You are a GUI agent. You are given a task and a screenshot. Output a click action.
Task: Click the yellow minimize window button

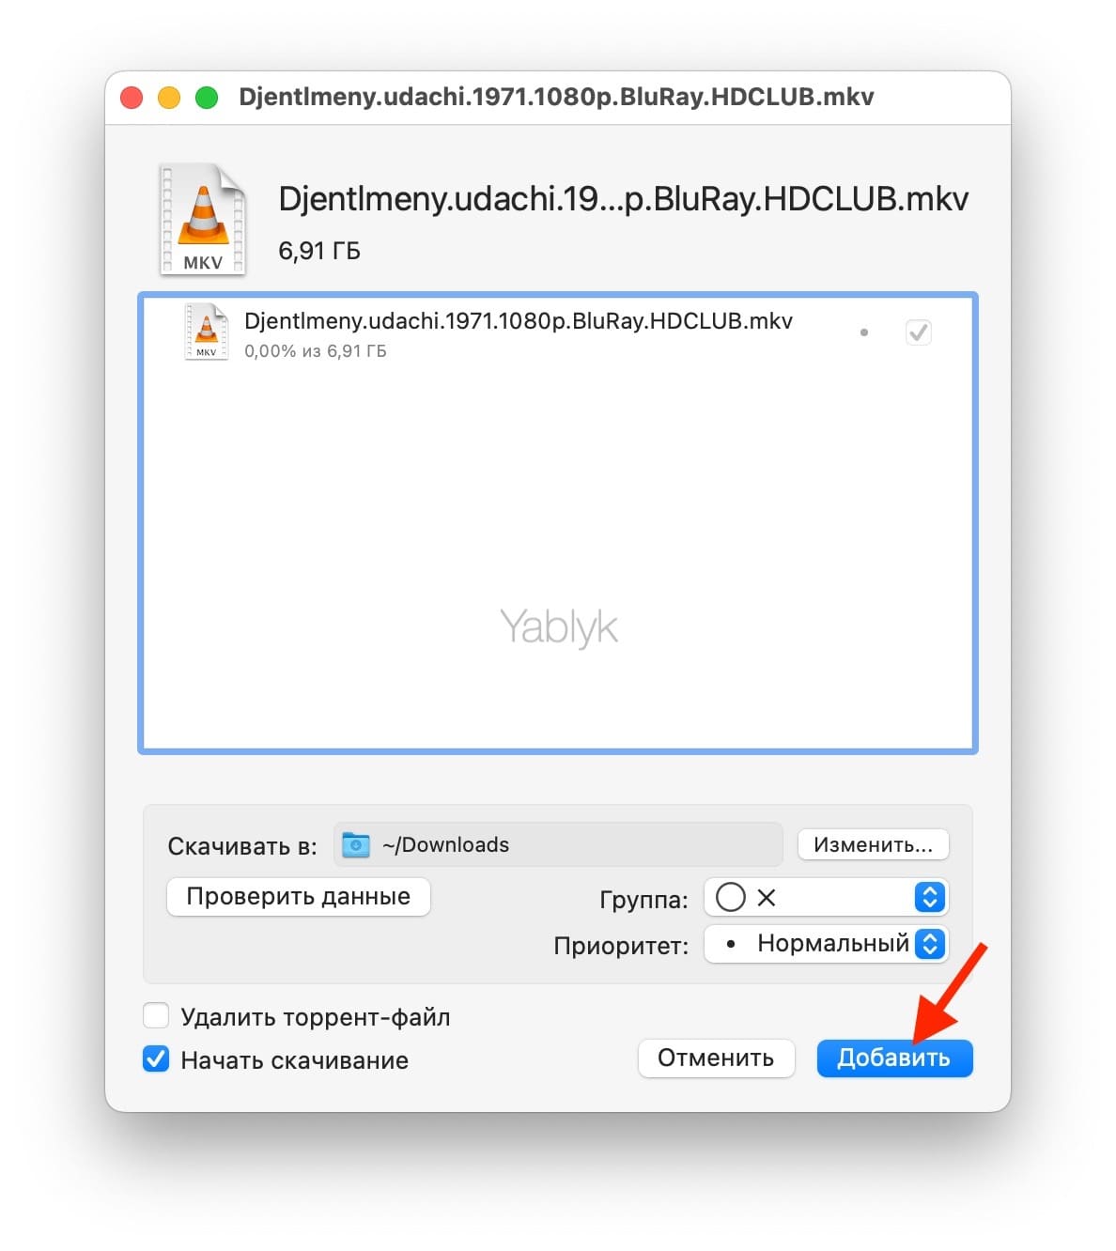click(x=169, y=98)
